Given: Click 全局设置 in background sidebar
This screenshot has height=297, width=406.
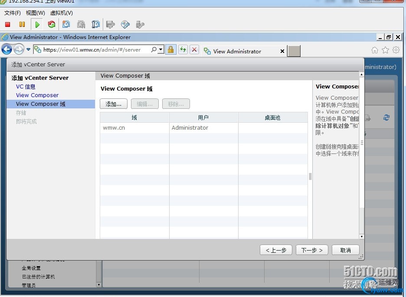Looking at the screenshot, I should [31, 268].
